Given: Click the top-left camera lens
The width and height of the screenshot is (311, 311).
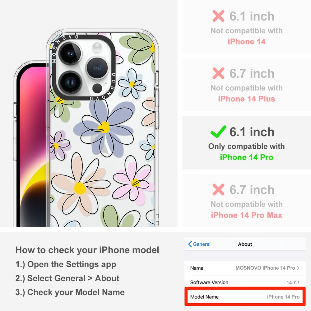Looking at the screenshot, I should tap(70, 53).
